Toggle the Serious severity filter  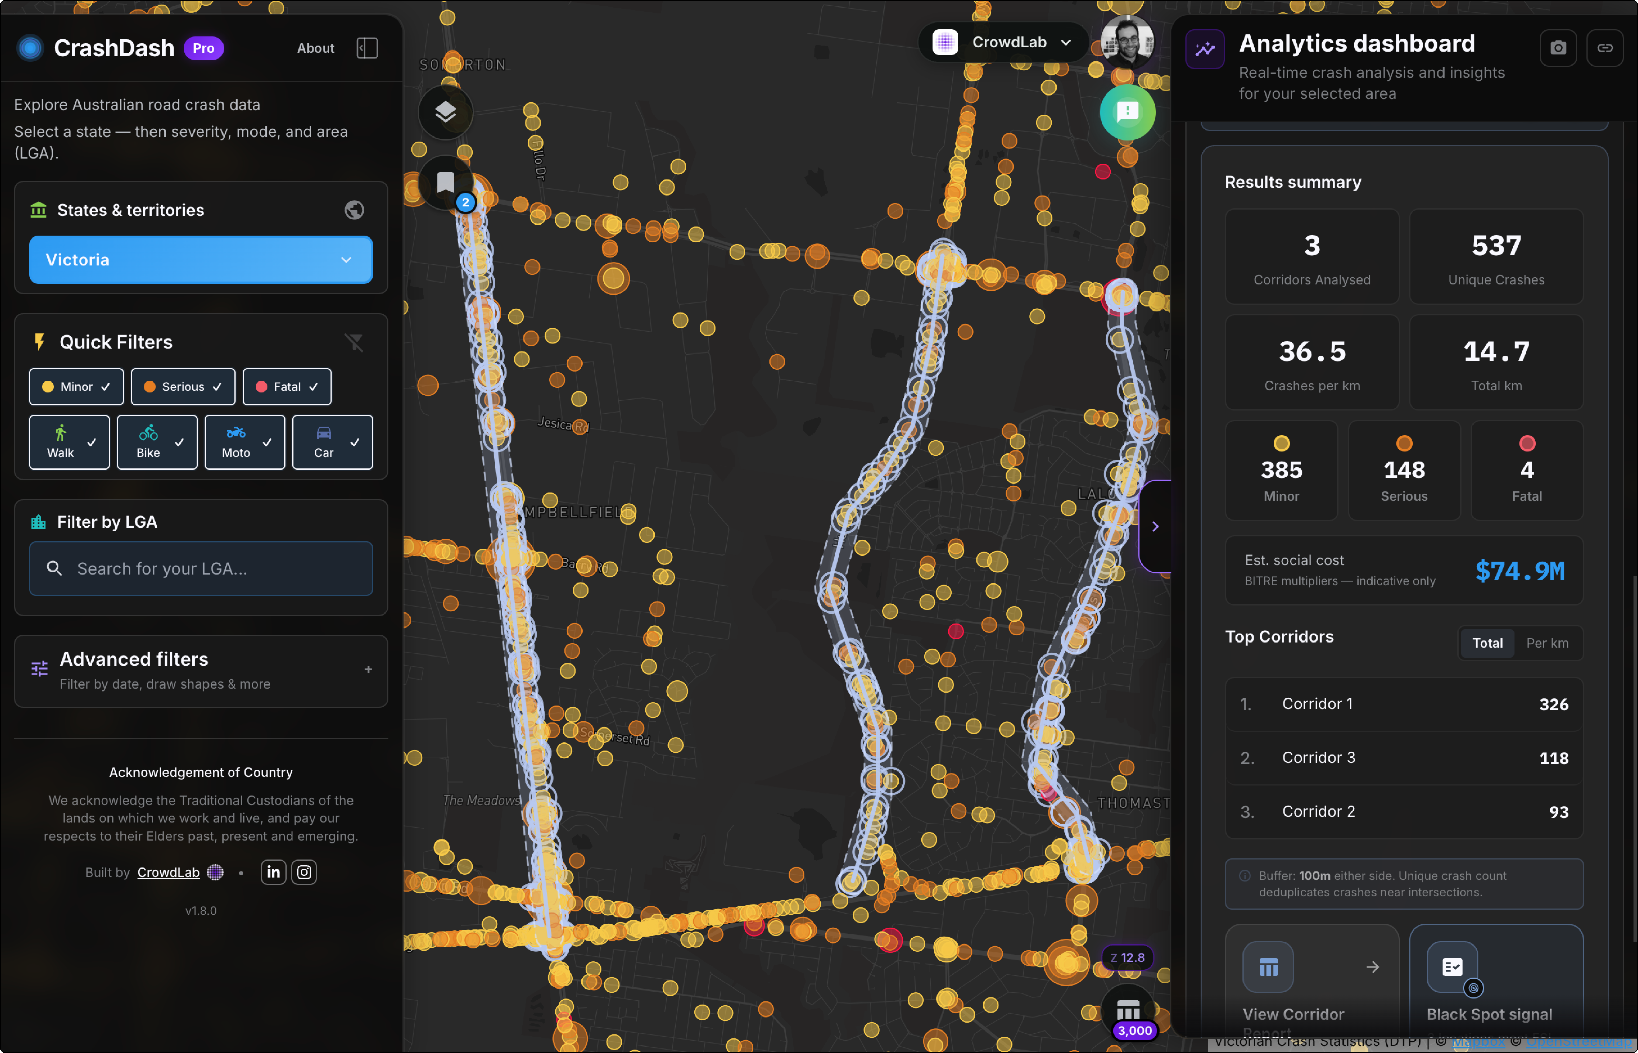183,386
